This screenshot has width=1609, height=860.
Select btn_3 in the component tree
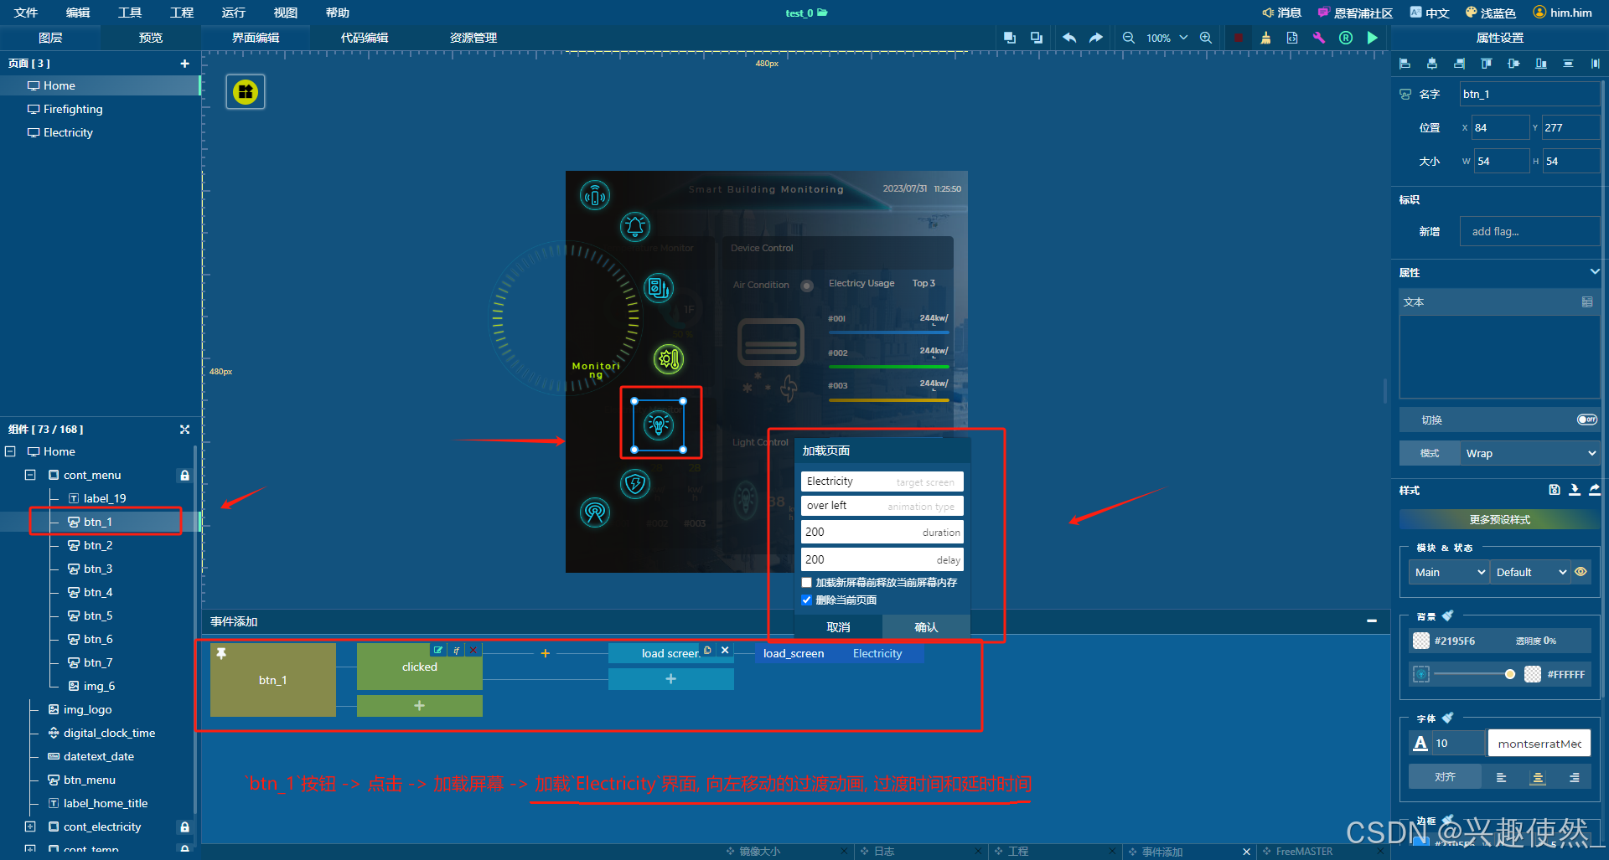pos(98,569)
